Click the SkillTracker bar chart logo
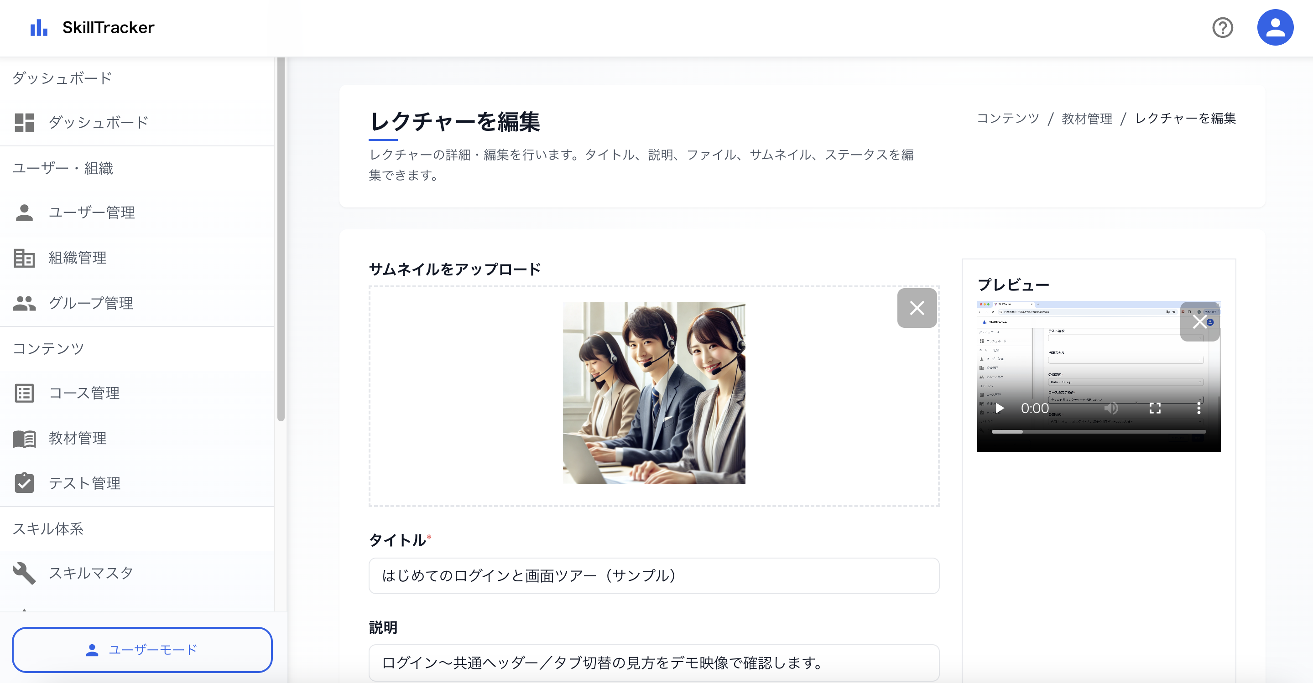Viewport: 1313px width, 683px height. (39, 27)
